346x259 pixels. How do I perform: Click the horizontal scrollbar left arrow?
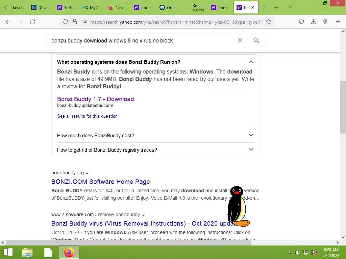pos(3,242)
